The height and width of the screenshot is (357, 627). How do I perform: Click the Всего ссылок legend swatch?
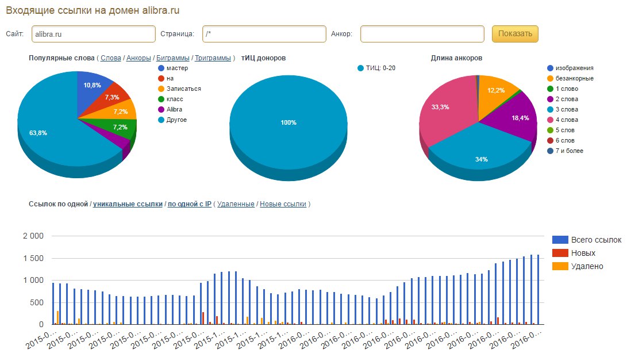tap(560, 240)
